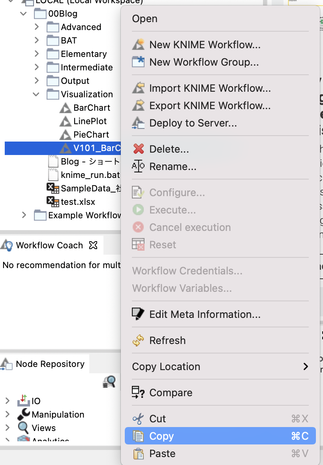Select Edit Meta Information... entry

[220, 314]
